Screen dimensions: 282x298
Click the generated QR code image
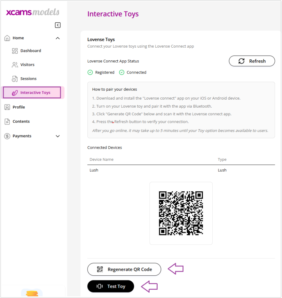click(181, 213)
